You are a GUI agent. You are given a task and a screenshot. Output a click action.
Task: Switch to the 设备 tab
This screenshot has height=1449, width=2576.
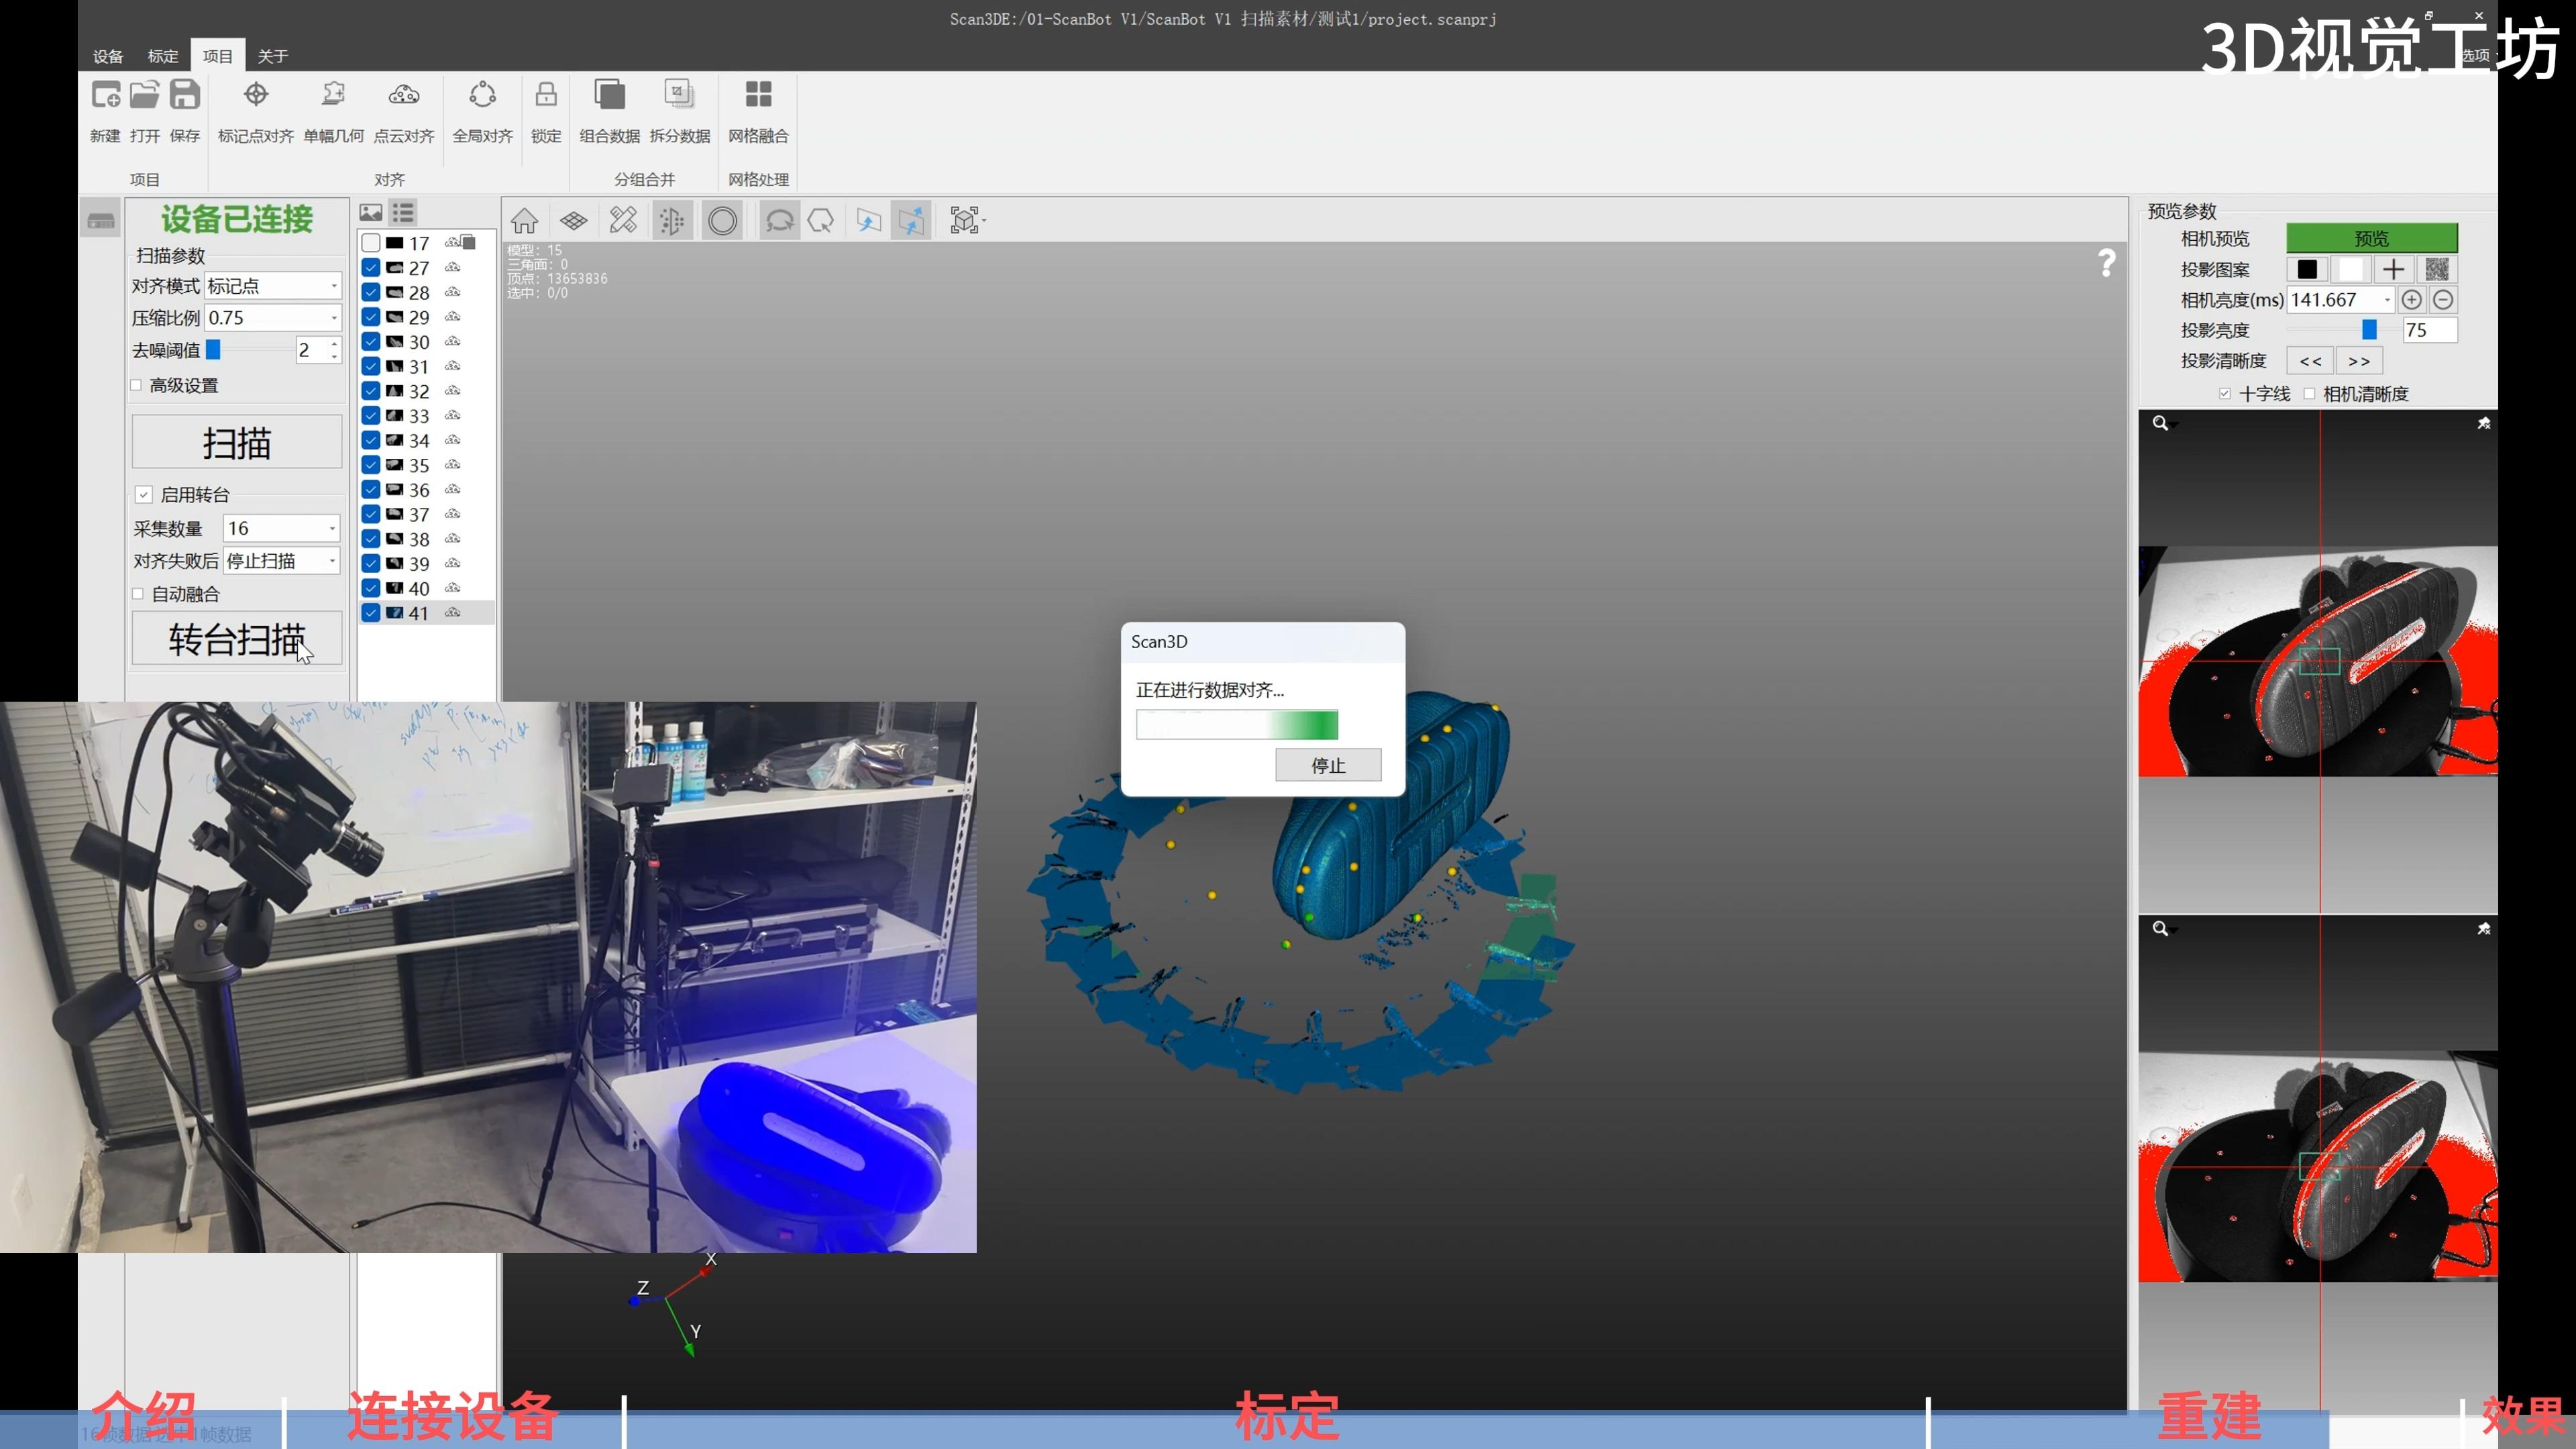(108, 56)
